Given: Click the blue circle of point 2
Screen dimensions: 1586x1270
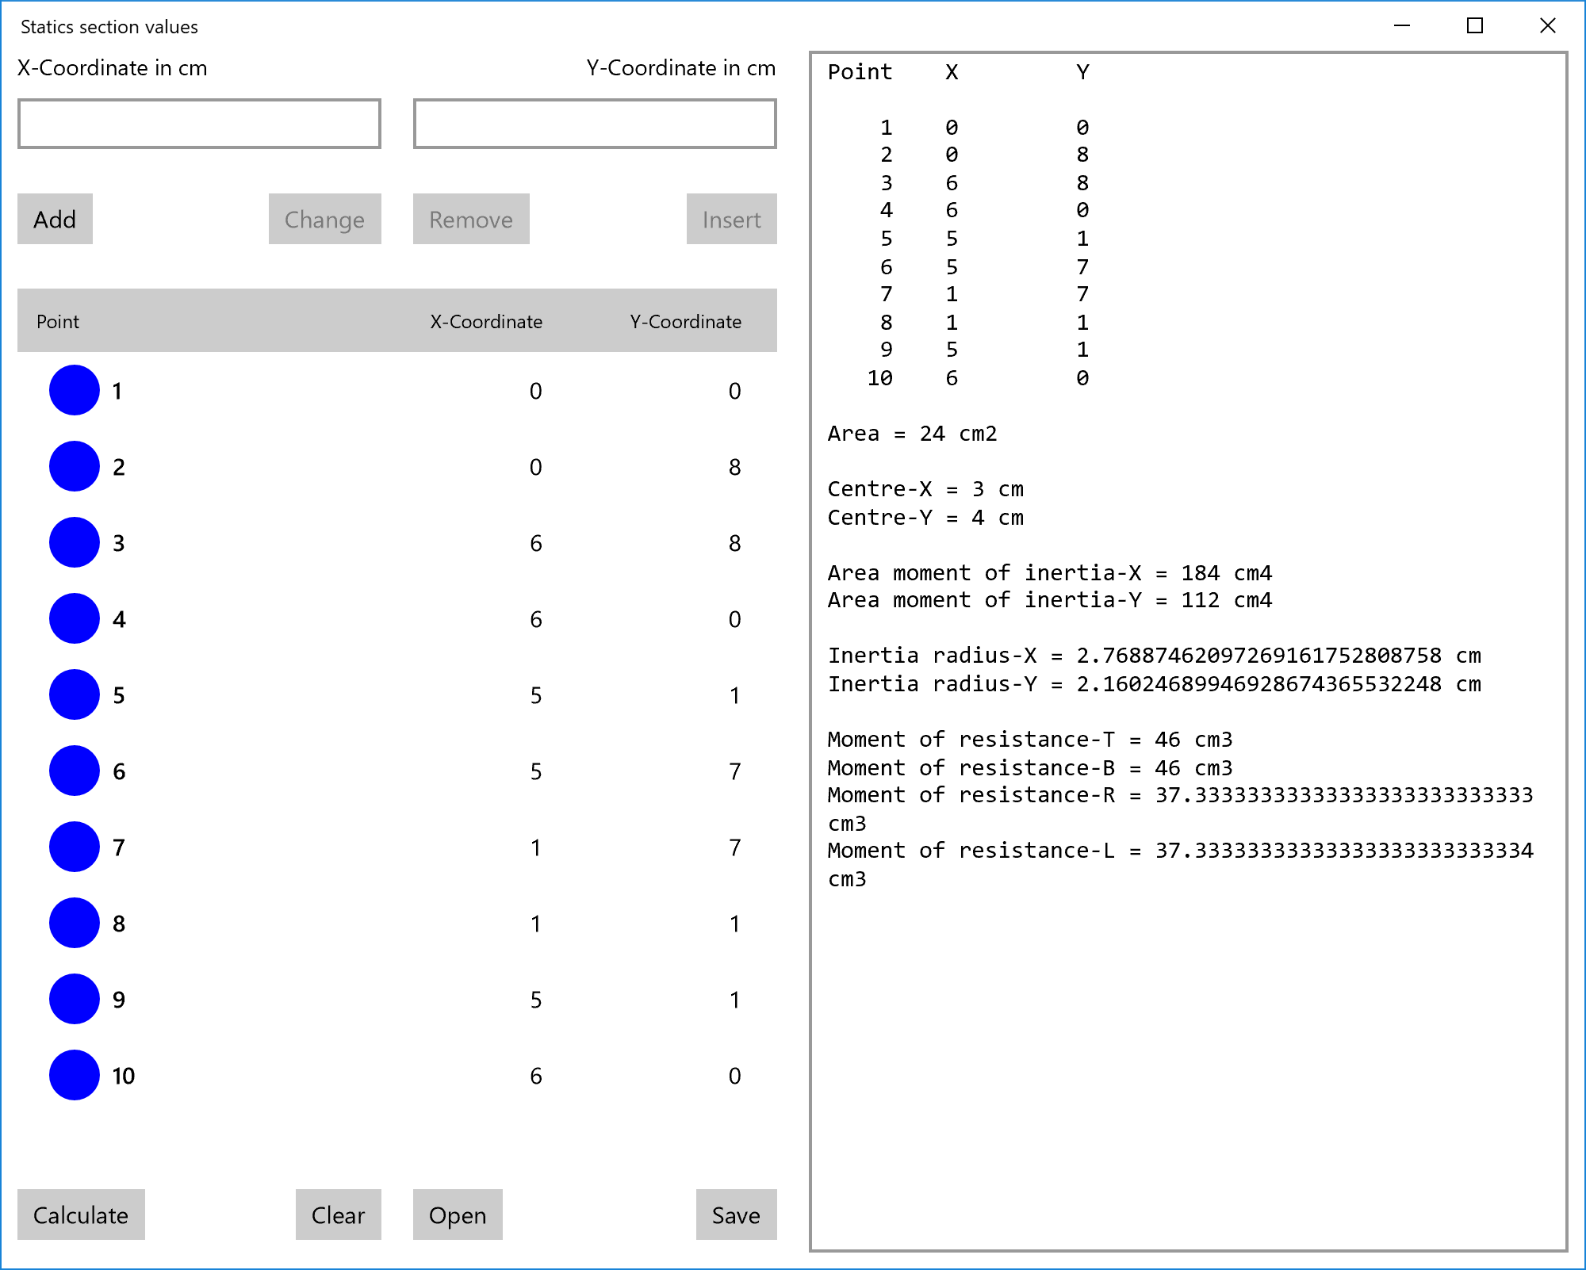Looking at the screenshot, I should (x=75, y=466).
